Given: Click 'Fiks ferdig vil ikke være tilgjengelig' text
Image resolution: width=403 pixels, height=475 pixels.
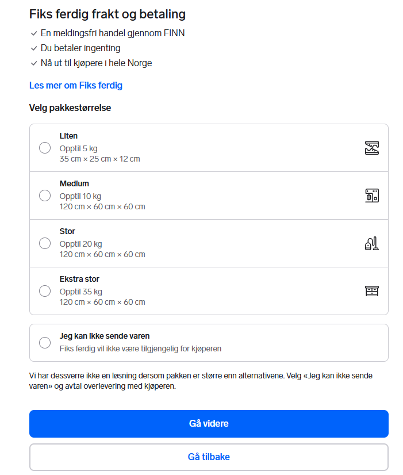Looking at the screenshot, I should coord(140,348).
